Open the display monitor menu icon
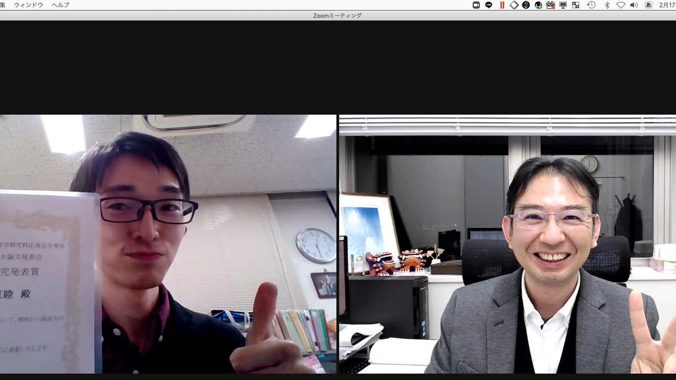The image size is (676, 380). pyautogui.click(x=563, y=5)
